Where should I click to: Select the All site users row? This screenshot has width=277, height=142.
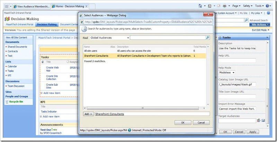(x=144, y=51)
